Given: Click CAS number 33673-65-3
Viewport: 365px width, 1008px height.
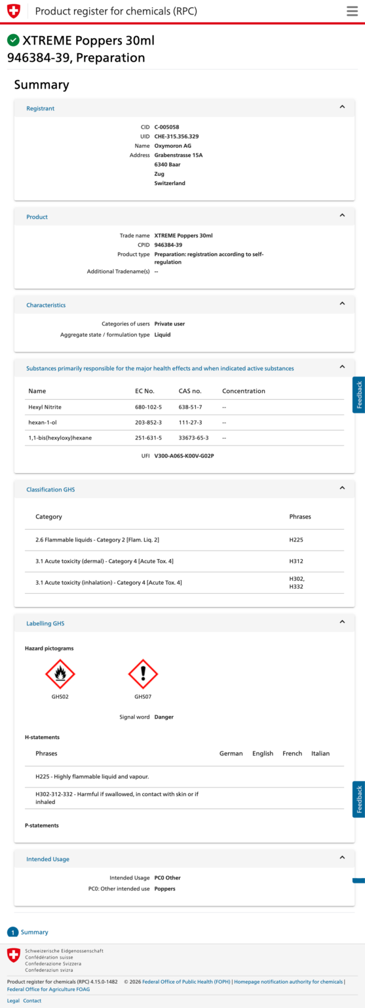Looking at the screenshot, I should point(193,438).
